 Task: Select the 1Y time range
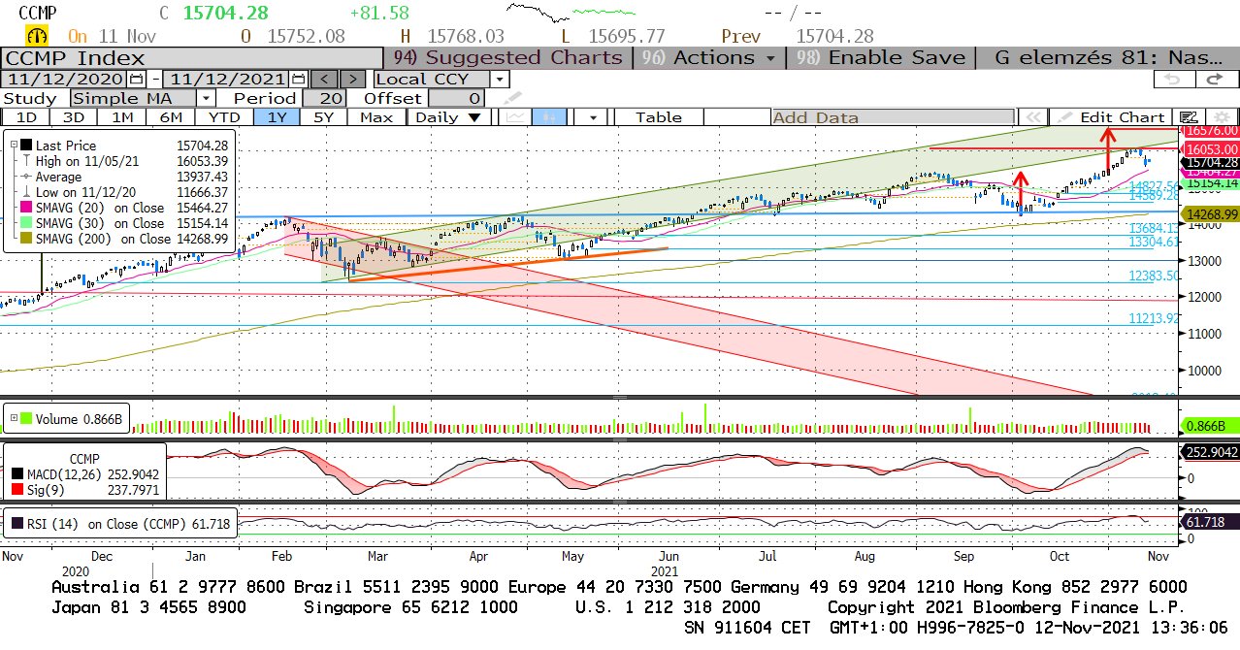(277, 117)
